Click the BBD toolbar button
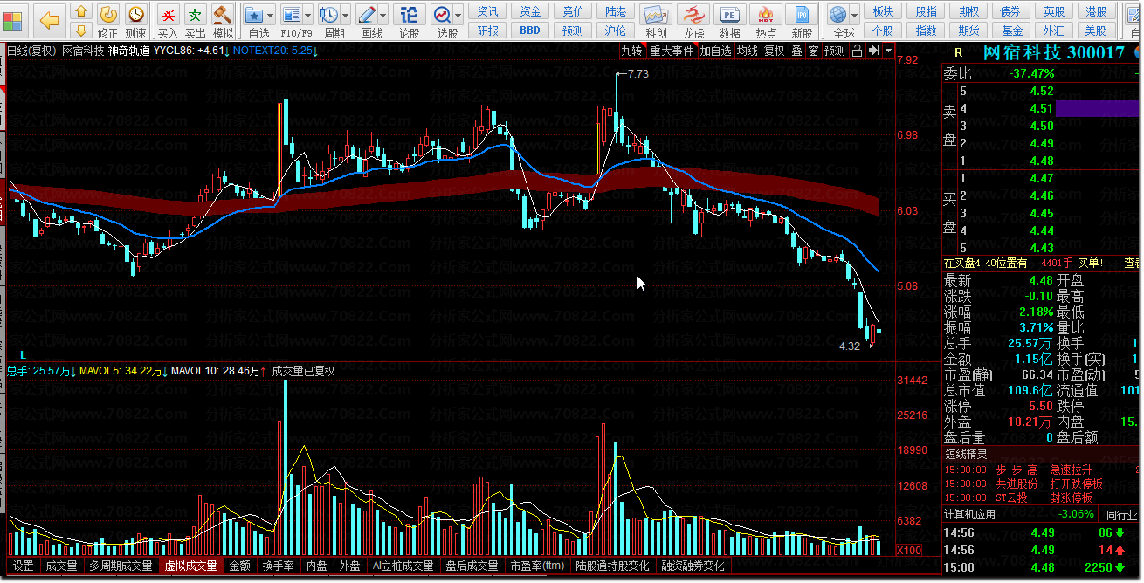The width and height of the screenshot is (1144, 583). coord(530,31)
